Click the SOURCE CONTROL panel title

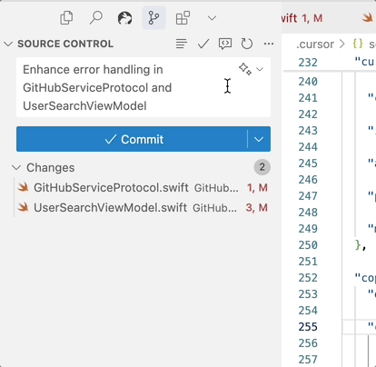click(x=65, y=44)
